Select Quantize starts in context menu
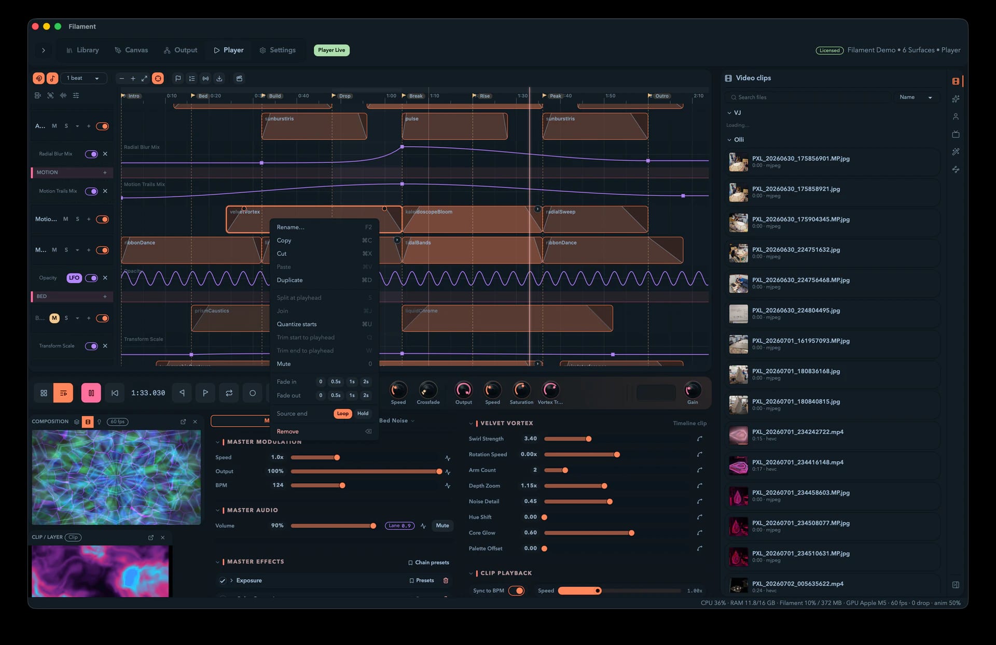The image size is (996, 645). [x=324, y=325]
